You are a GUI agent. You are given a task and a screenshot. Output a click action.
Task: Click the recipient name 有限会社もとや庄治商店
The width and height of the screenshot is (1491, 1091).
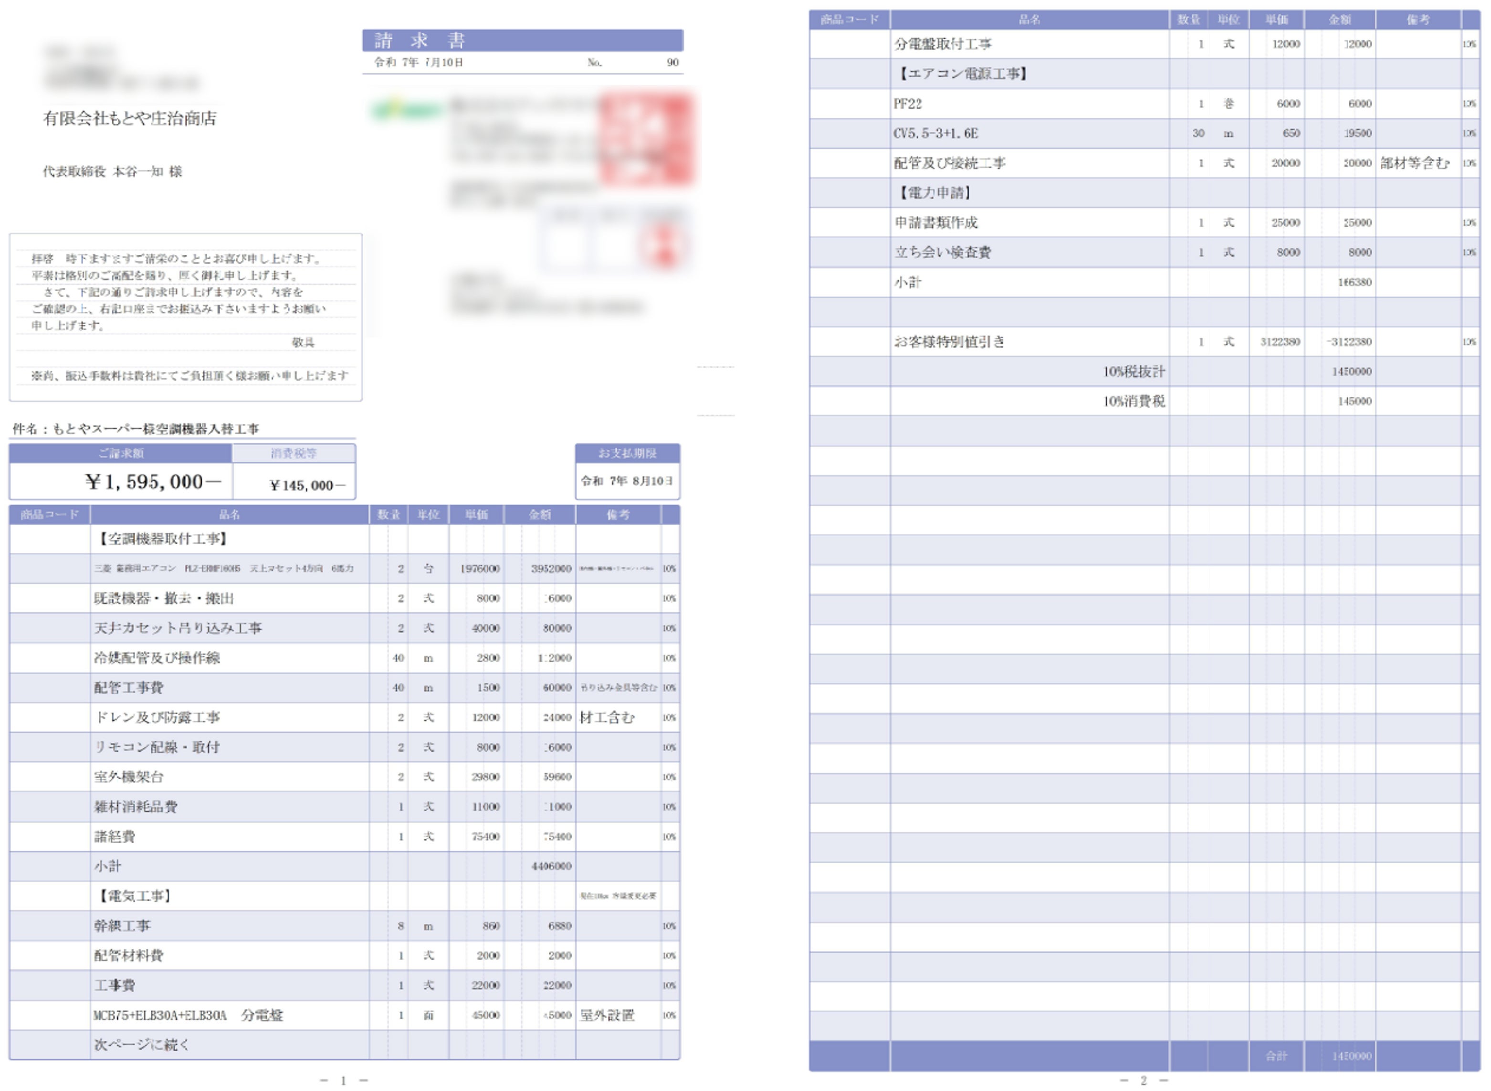[130, 118]
